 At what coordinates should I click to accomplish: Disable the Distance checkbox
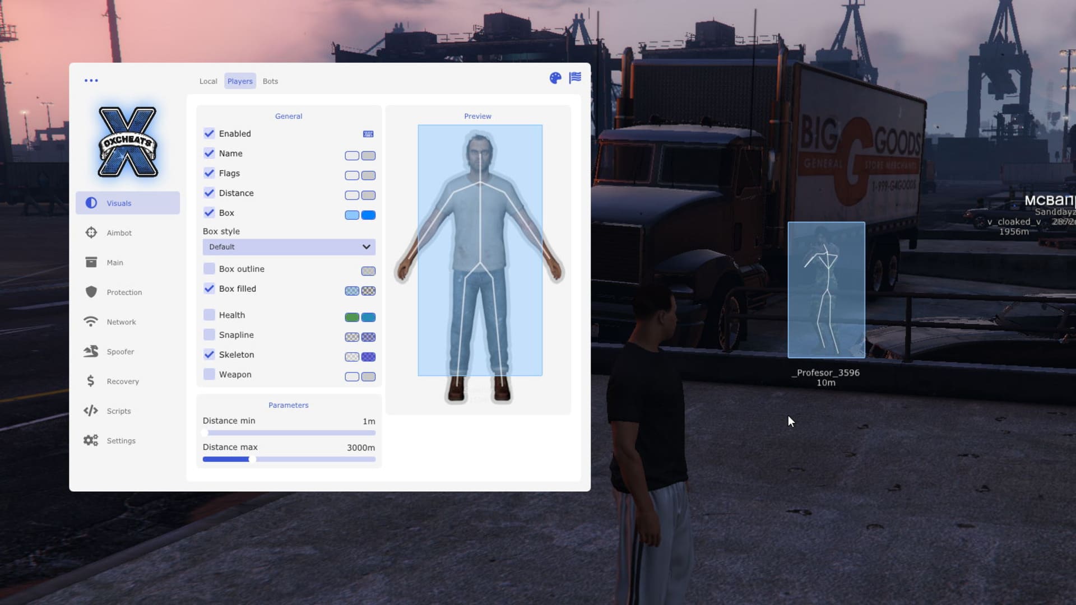pyautogui.click(x=209, y=193)
